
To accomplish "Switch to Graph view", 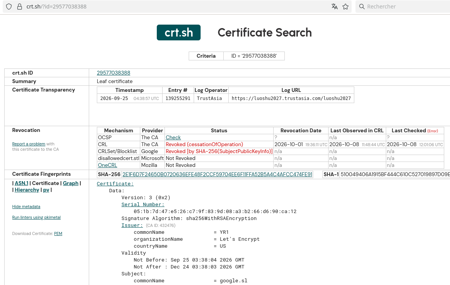I will point(71,183).
